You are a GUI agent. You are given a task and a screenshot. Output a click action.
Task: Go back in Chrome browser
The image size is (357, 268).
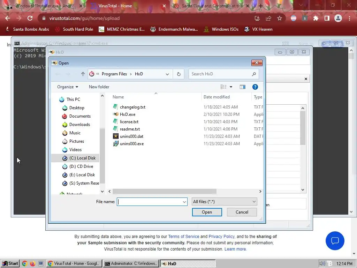8,18
